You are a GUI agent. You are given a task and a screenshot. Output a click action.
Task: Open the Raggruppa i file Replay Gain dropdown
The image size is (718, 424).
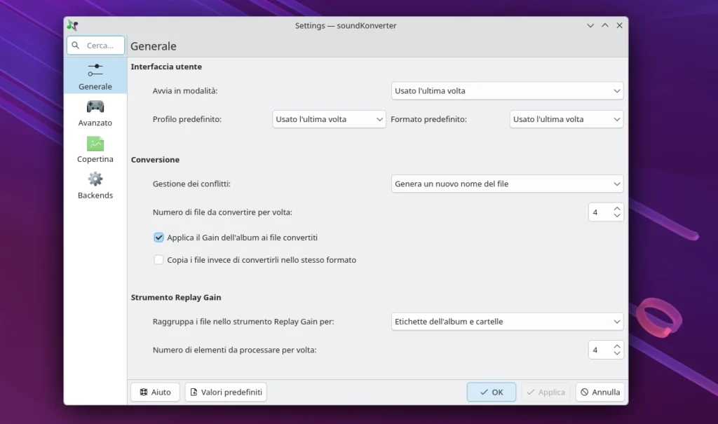click(507, 322)
